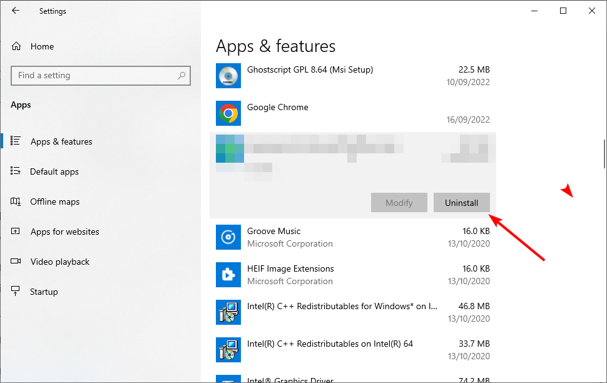Select the Groove Music app entry
The image size is (607, 383).
tap(353, 237)
